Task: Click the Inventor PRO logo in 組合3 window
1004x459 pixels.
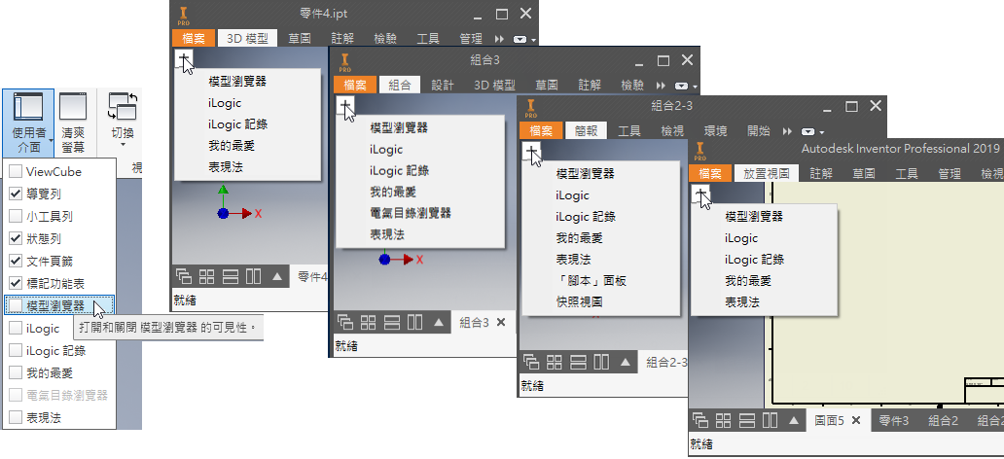Action: pos(345,61)
